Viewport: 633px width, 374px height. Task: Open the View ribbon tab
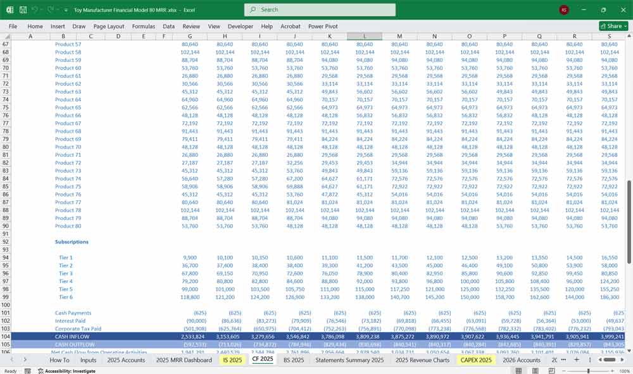click(214, 26)
